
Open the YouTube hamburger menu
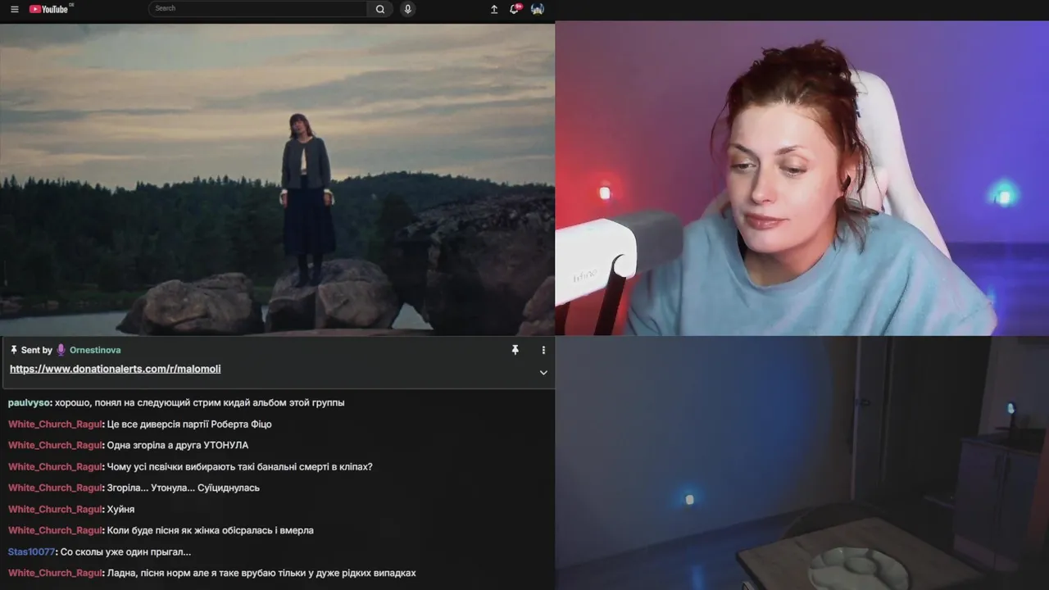14,9
